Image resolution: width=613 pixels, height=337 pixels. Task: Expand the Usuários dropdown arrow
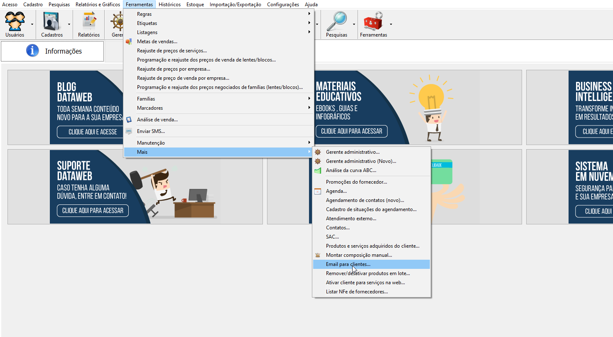pos(32,24)
